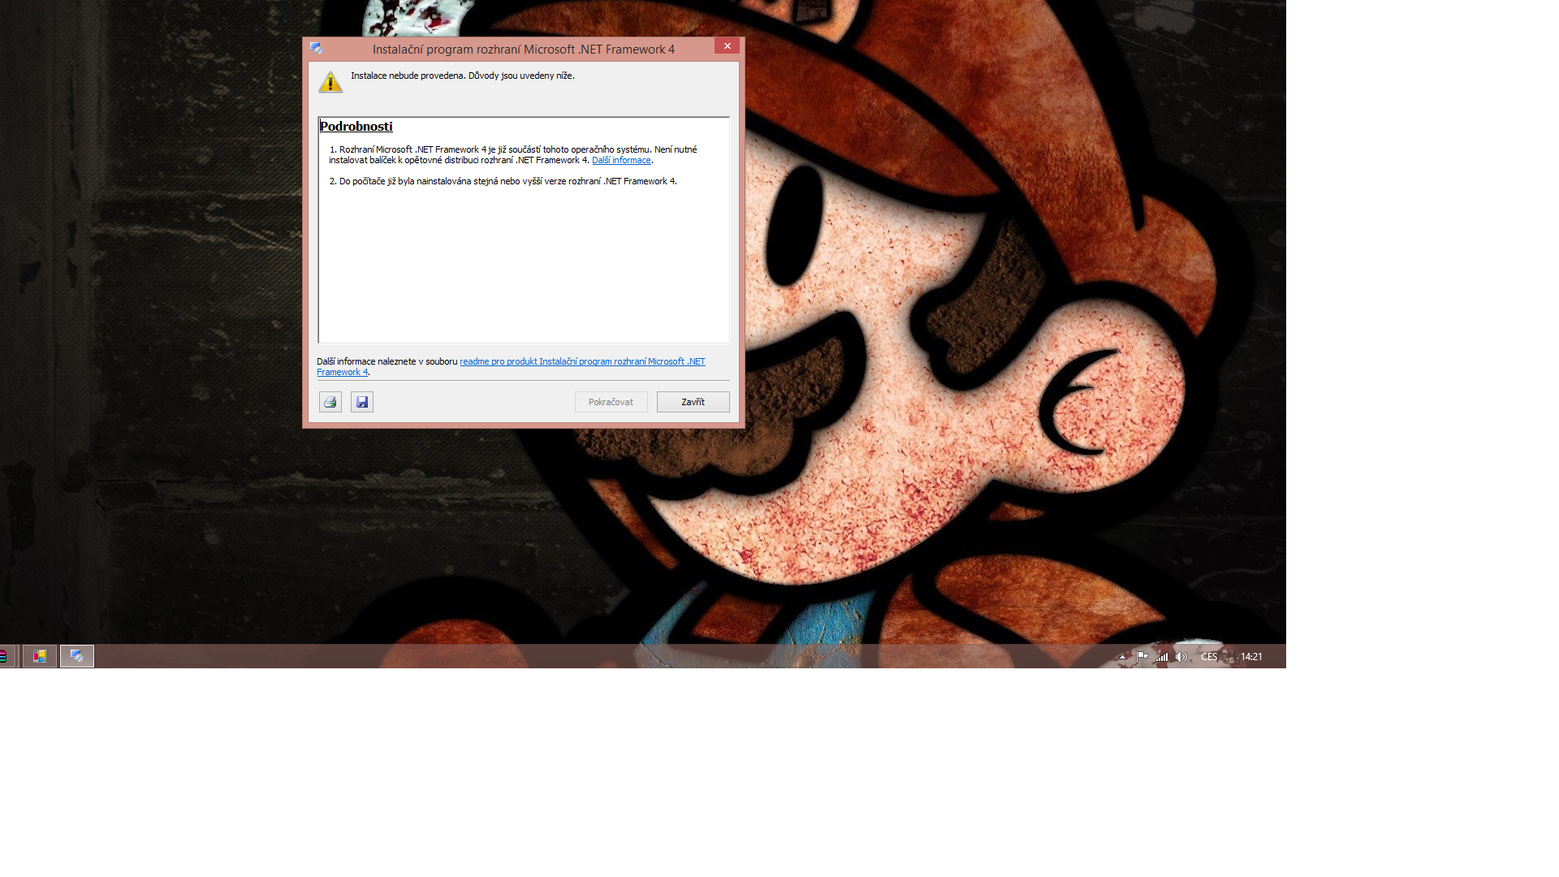Expand the hidden tray icons arrow
Image resolution: width=1559 pixels, height=877 pixels.
pos(1122,657)
